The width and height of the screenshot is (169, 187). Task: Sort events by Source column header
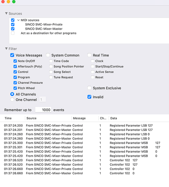click(x=48, y=118)
